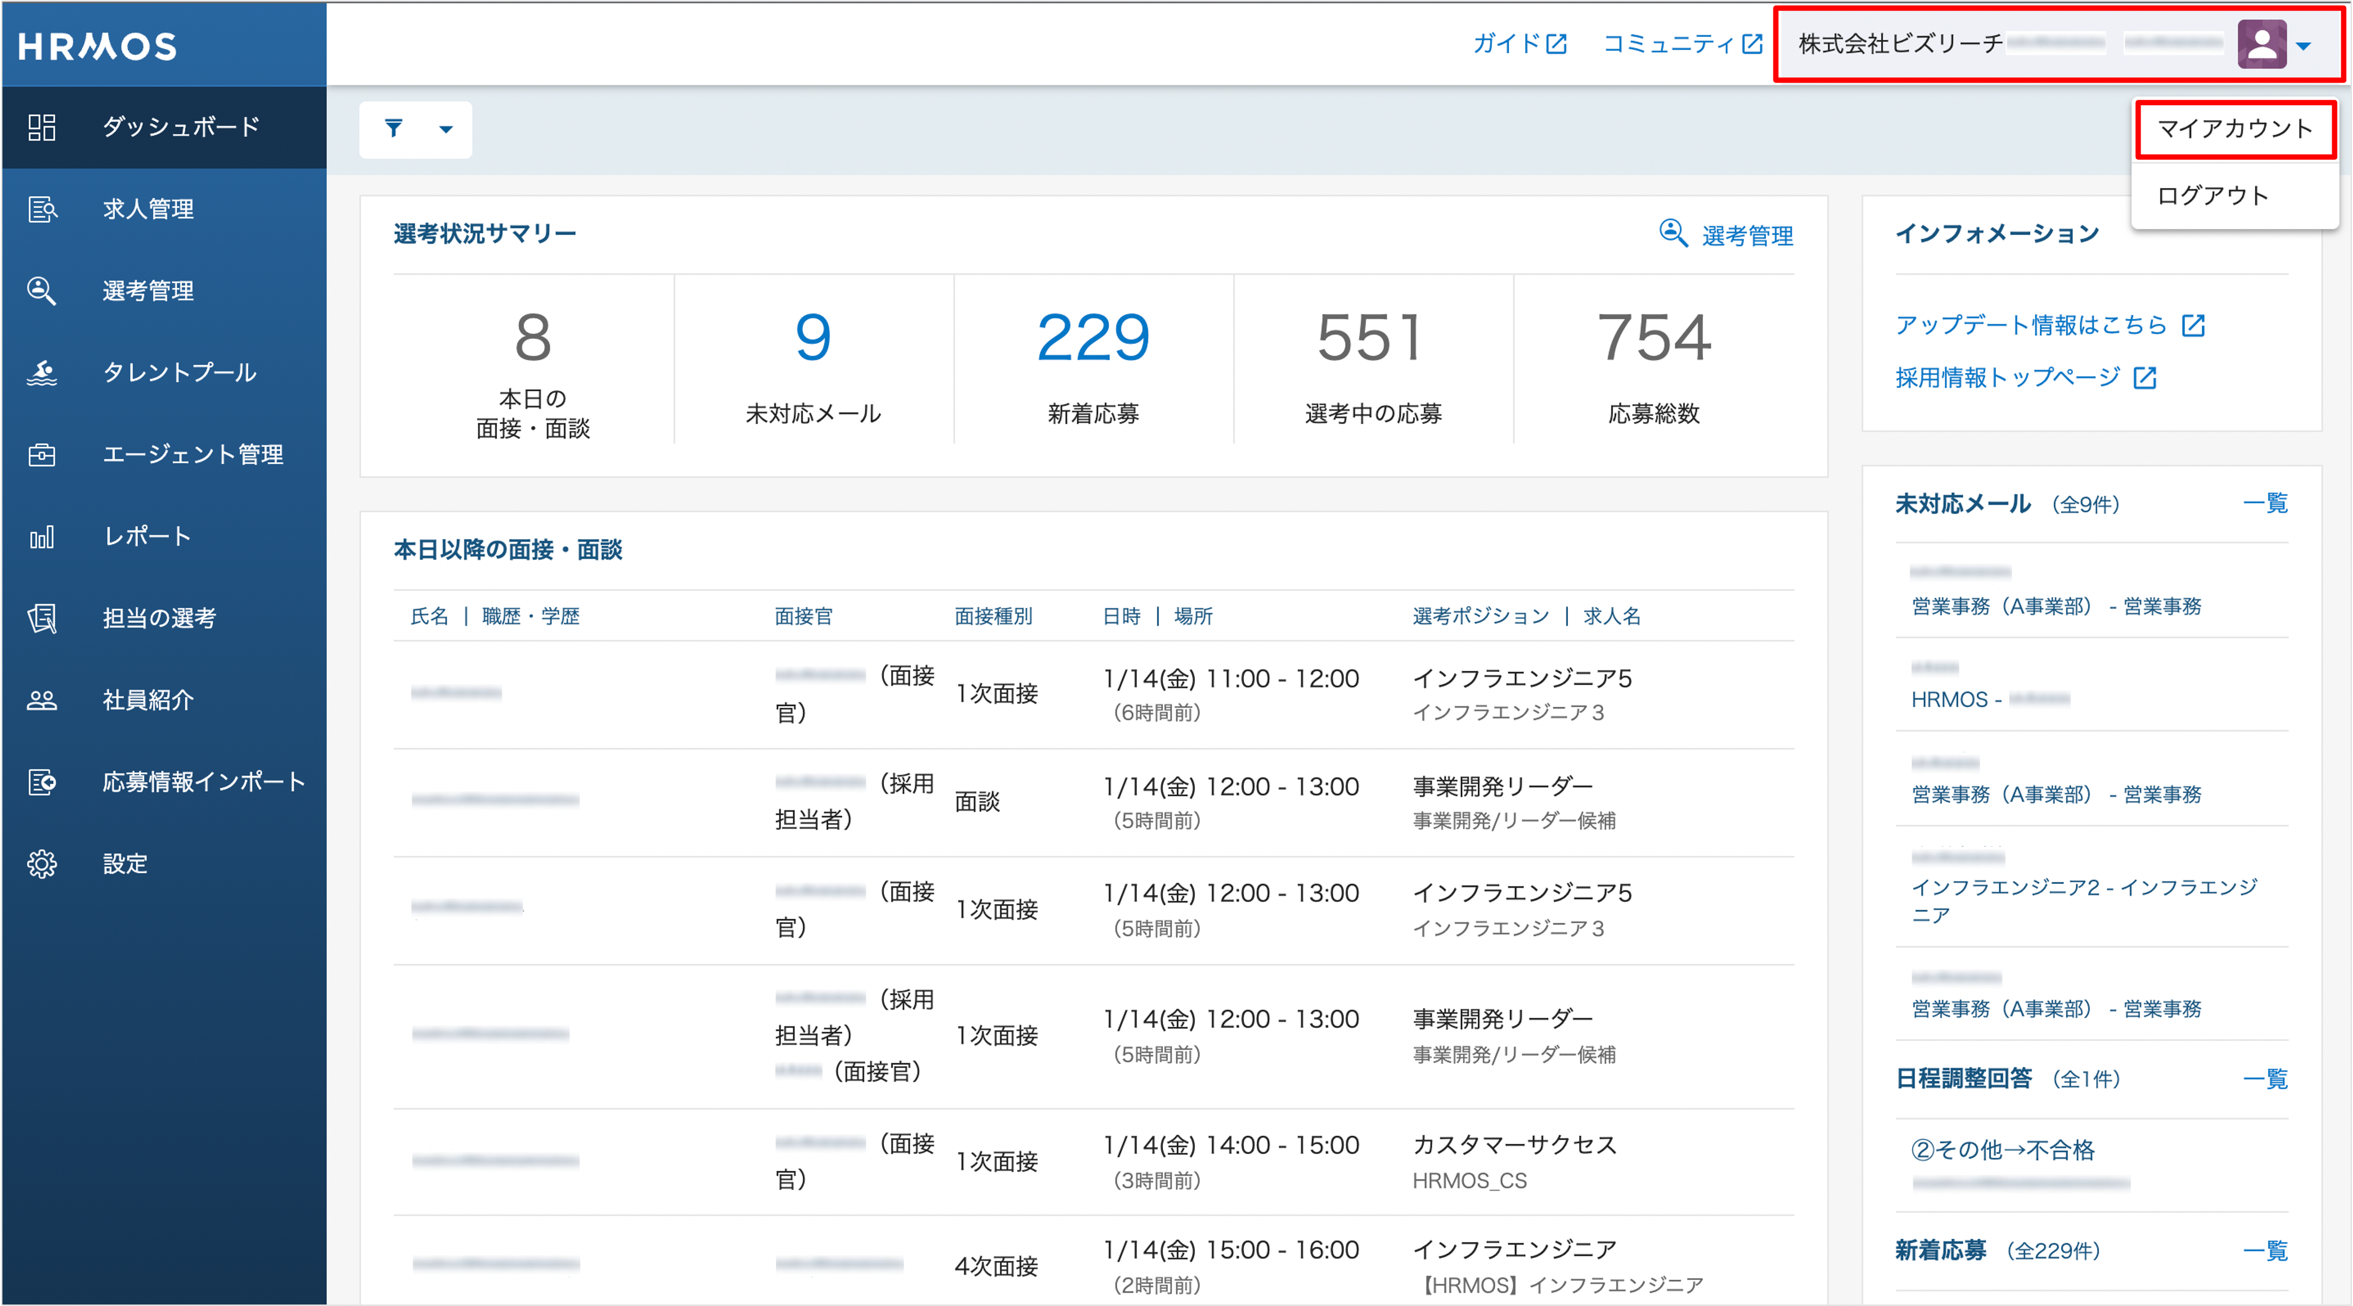The width and height of the screenshot is (2353, 1306).
Task: Click the 担当の選考 icon
Action: [42, 618]
